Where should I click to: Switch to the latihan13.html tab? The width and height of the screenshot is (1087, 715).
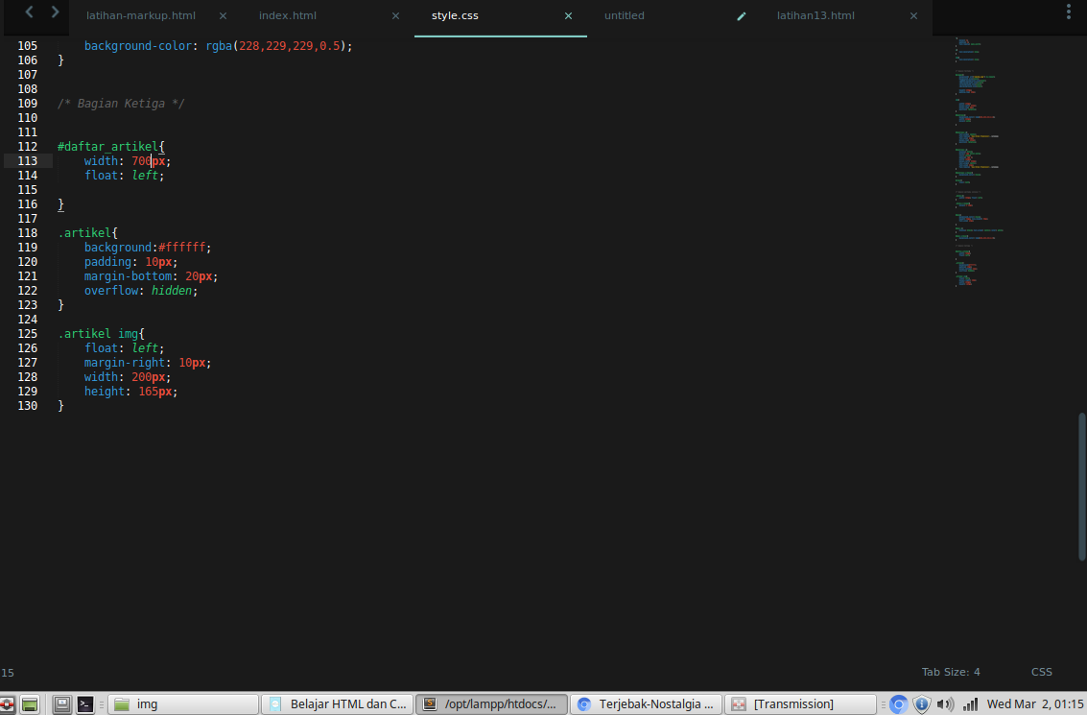coord(815,15)
